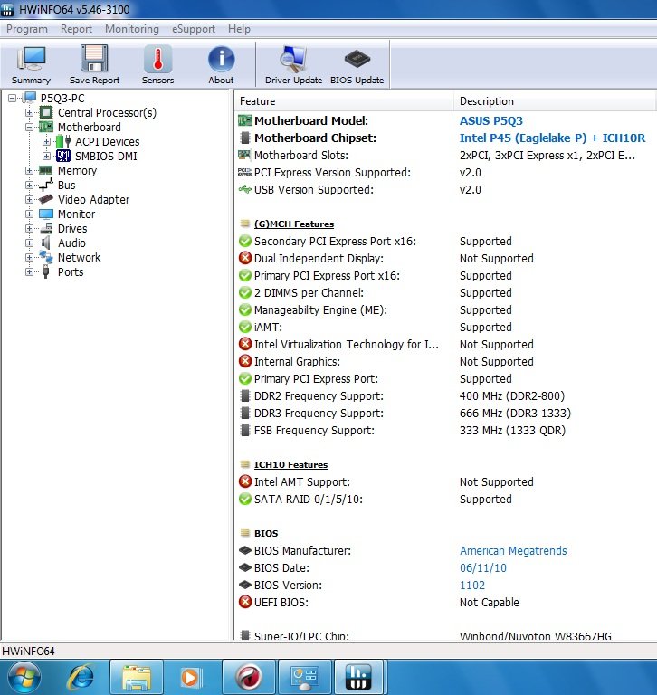Screen dimensions: 657x695
Task: Click the Motherboard Model row icon
Action: tap(244, 120)
